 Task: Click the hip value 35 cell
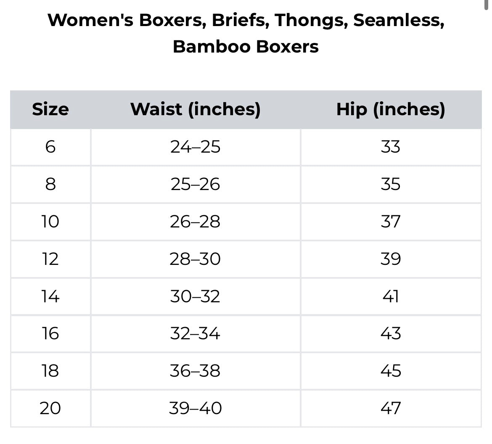390,184
